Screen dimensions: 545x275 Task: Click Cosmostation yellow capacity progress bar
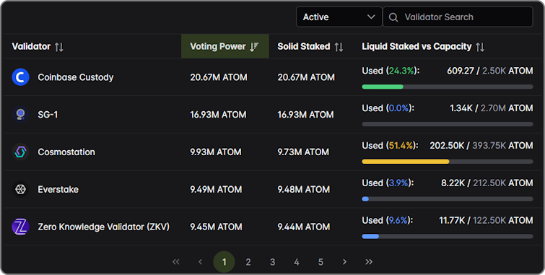click(x=405, y=162)
